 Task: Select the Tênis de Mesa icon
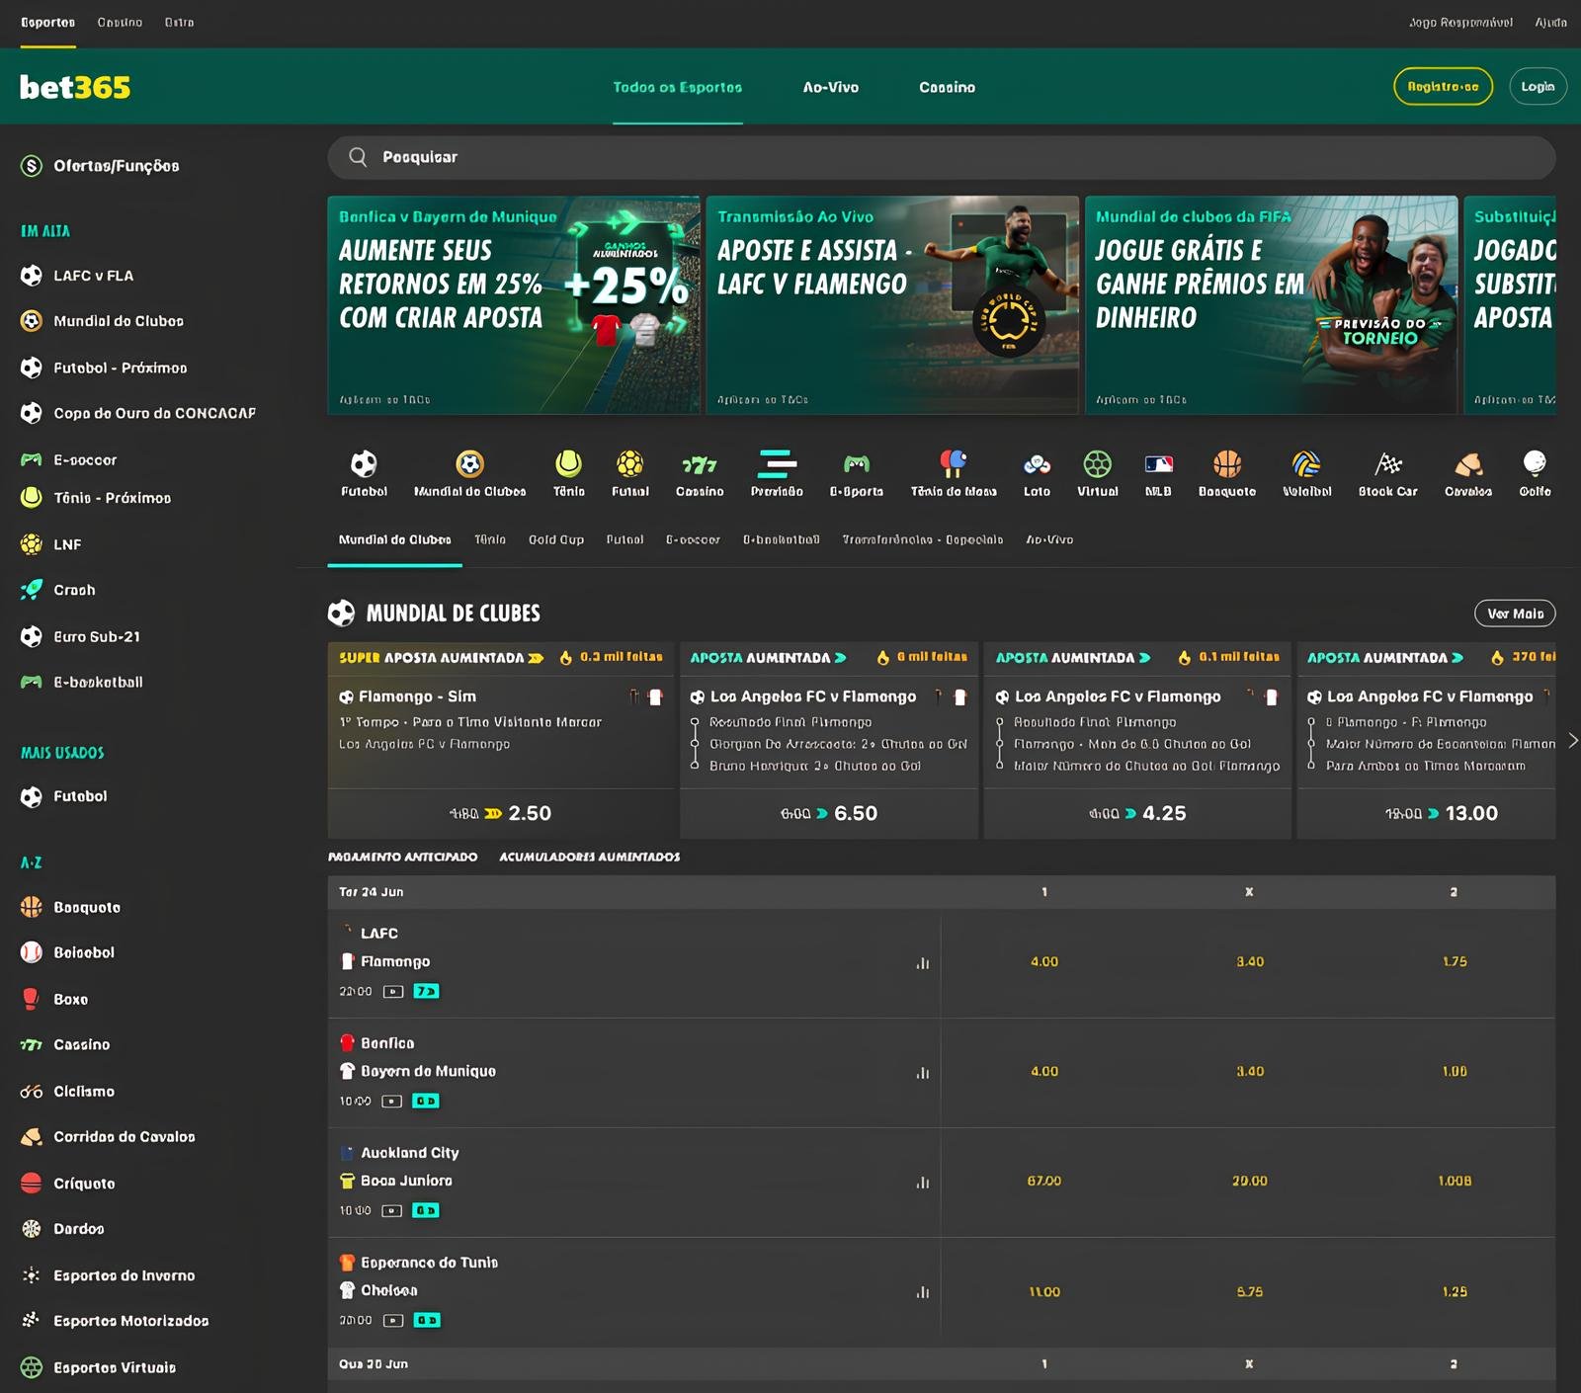[953, 464]
